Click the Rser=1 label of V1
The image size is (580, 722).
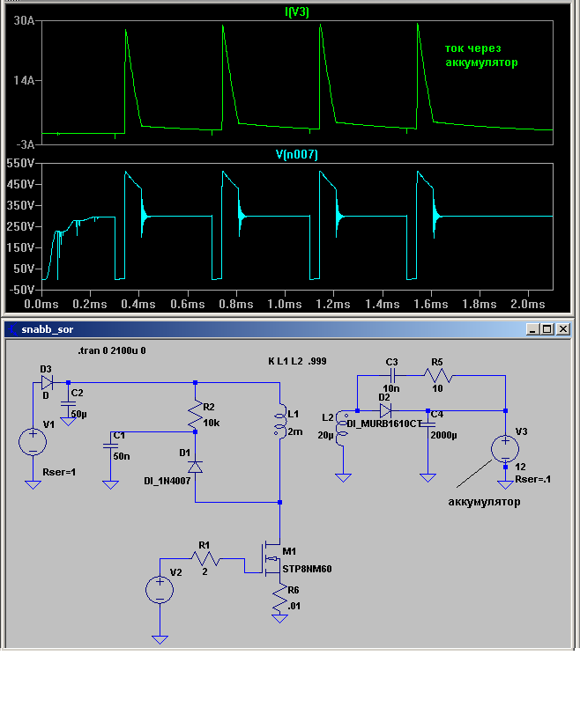[x=59, y=472]
